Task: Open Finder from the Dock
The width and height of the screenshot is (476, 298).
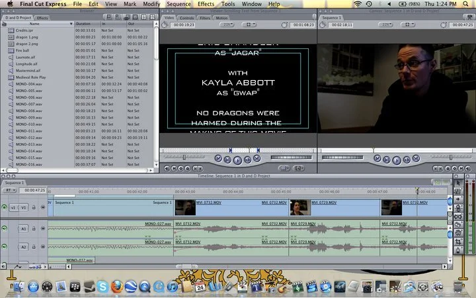Action: point(19,287)
